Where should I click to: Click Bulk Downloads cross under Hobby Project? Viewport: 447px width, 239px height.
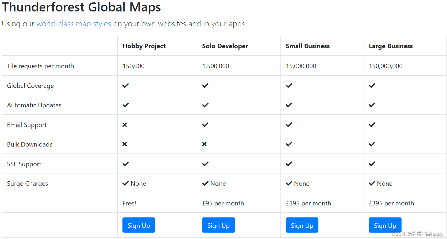pyautogui.click(x=125, y=144)
